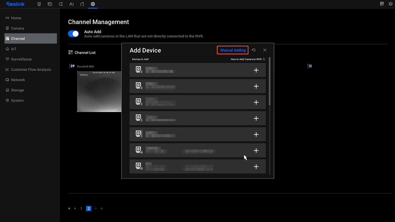Click the Doorbell Wifi channel label
Screen dimensions: 395x222
coord(85,66)
